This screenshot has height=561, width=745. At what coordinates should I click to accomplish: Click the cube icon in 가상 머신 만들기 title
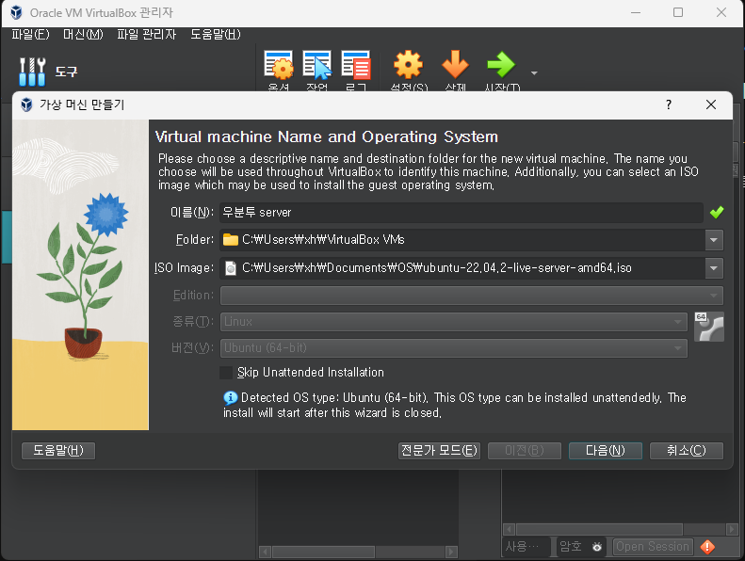[x=26, y=104]
